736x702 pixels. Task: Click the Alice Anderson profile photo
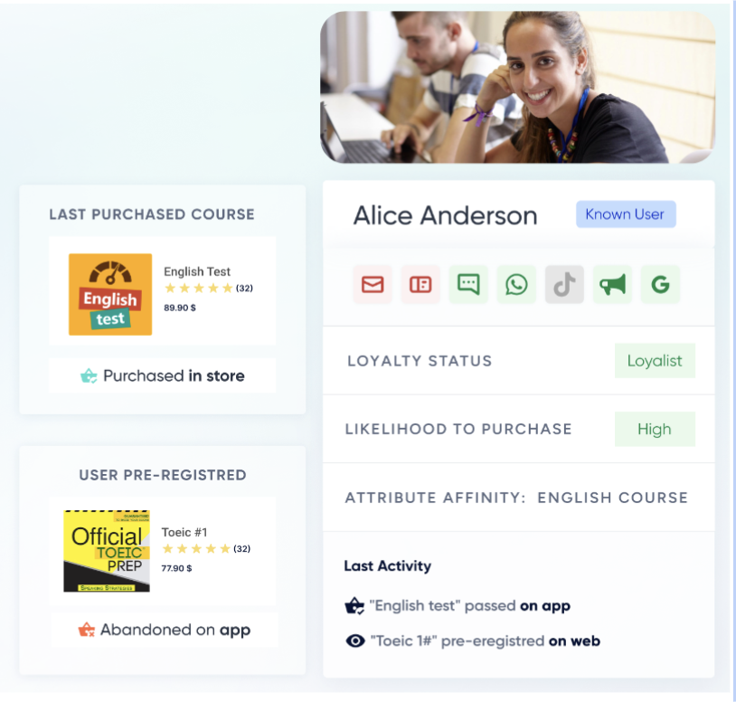(517, 87)
